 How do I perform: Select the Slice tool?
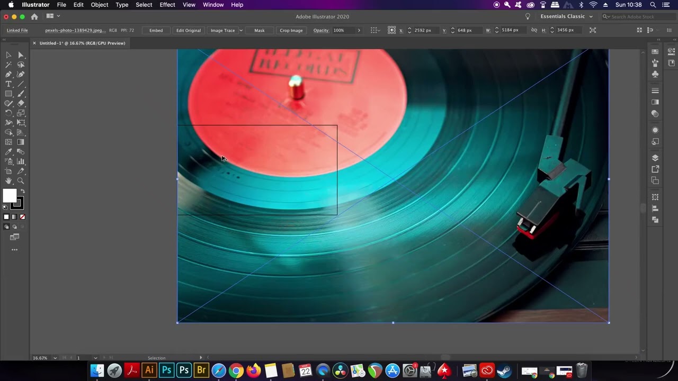pos(21,171)
